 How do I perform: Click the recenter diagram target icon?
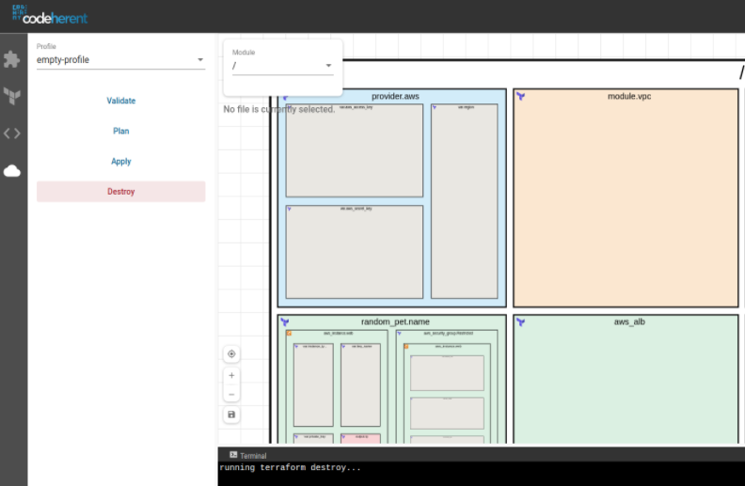tap(231, 354)
